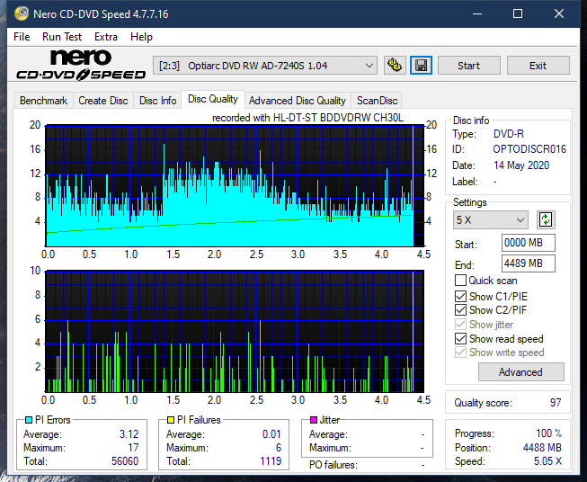Uncheck Show read speed
Image resolution: width=587 pixels, height=482 pixels.
pos(460,338)
